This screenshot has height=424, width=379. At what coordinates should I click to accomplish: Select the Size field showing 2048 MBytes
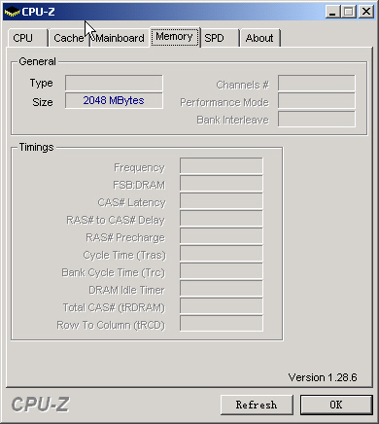tap(114, 100)
